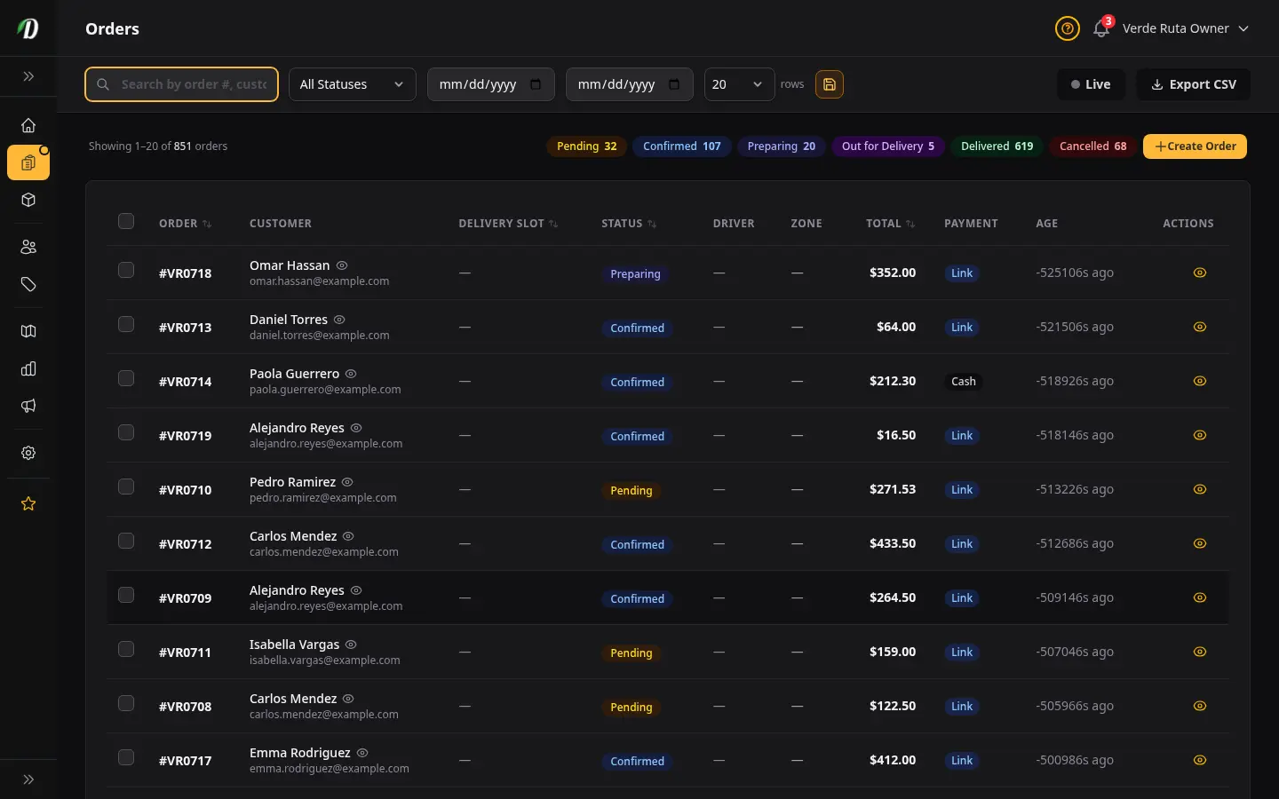Expand the sidebar with bottom double chevron
The height and width of the screenshot is (799, 1279).
[x=28, y=779]
